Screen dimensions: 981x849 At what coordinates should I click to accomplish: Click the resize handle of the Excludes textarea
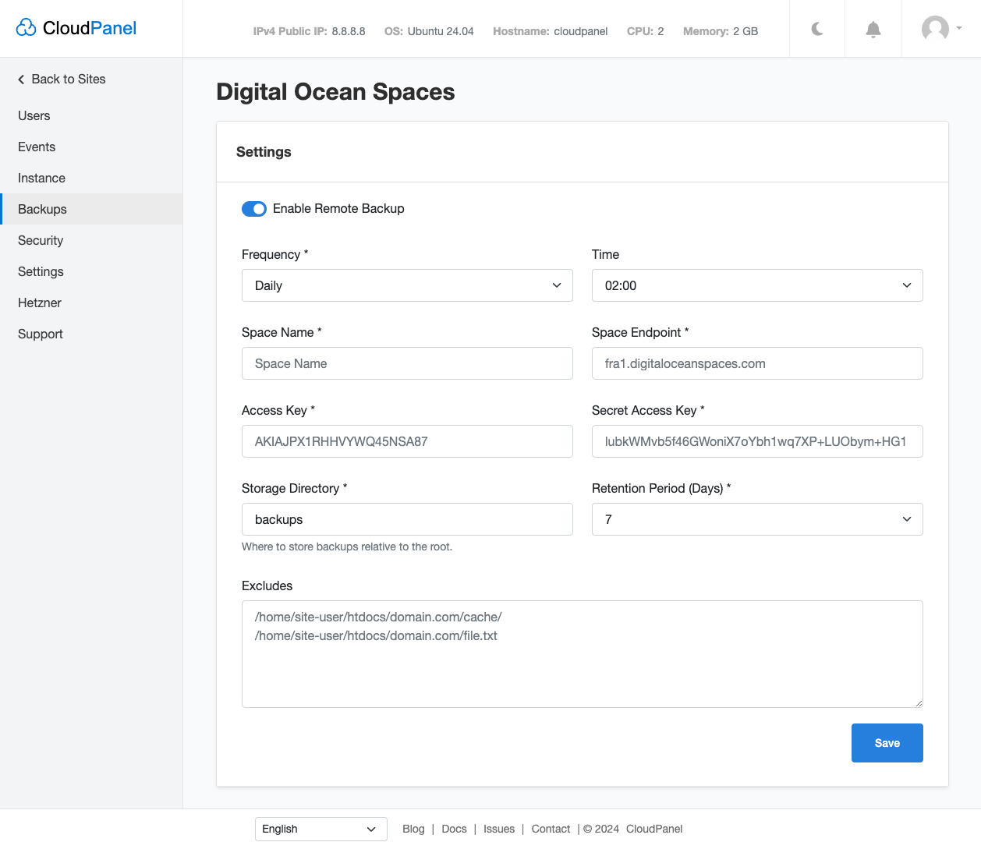tap(917, 702)
